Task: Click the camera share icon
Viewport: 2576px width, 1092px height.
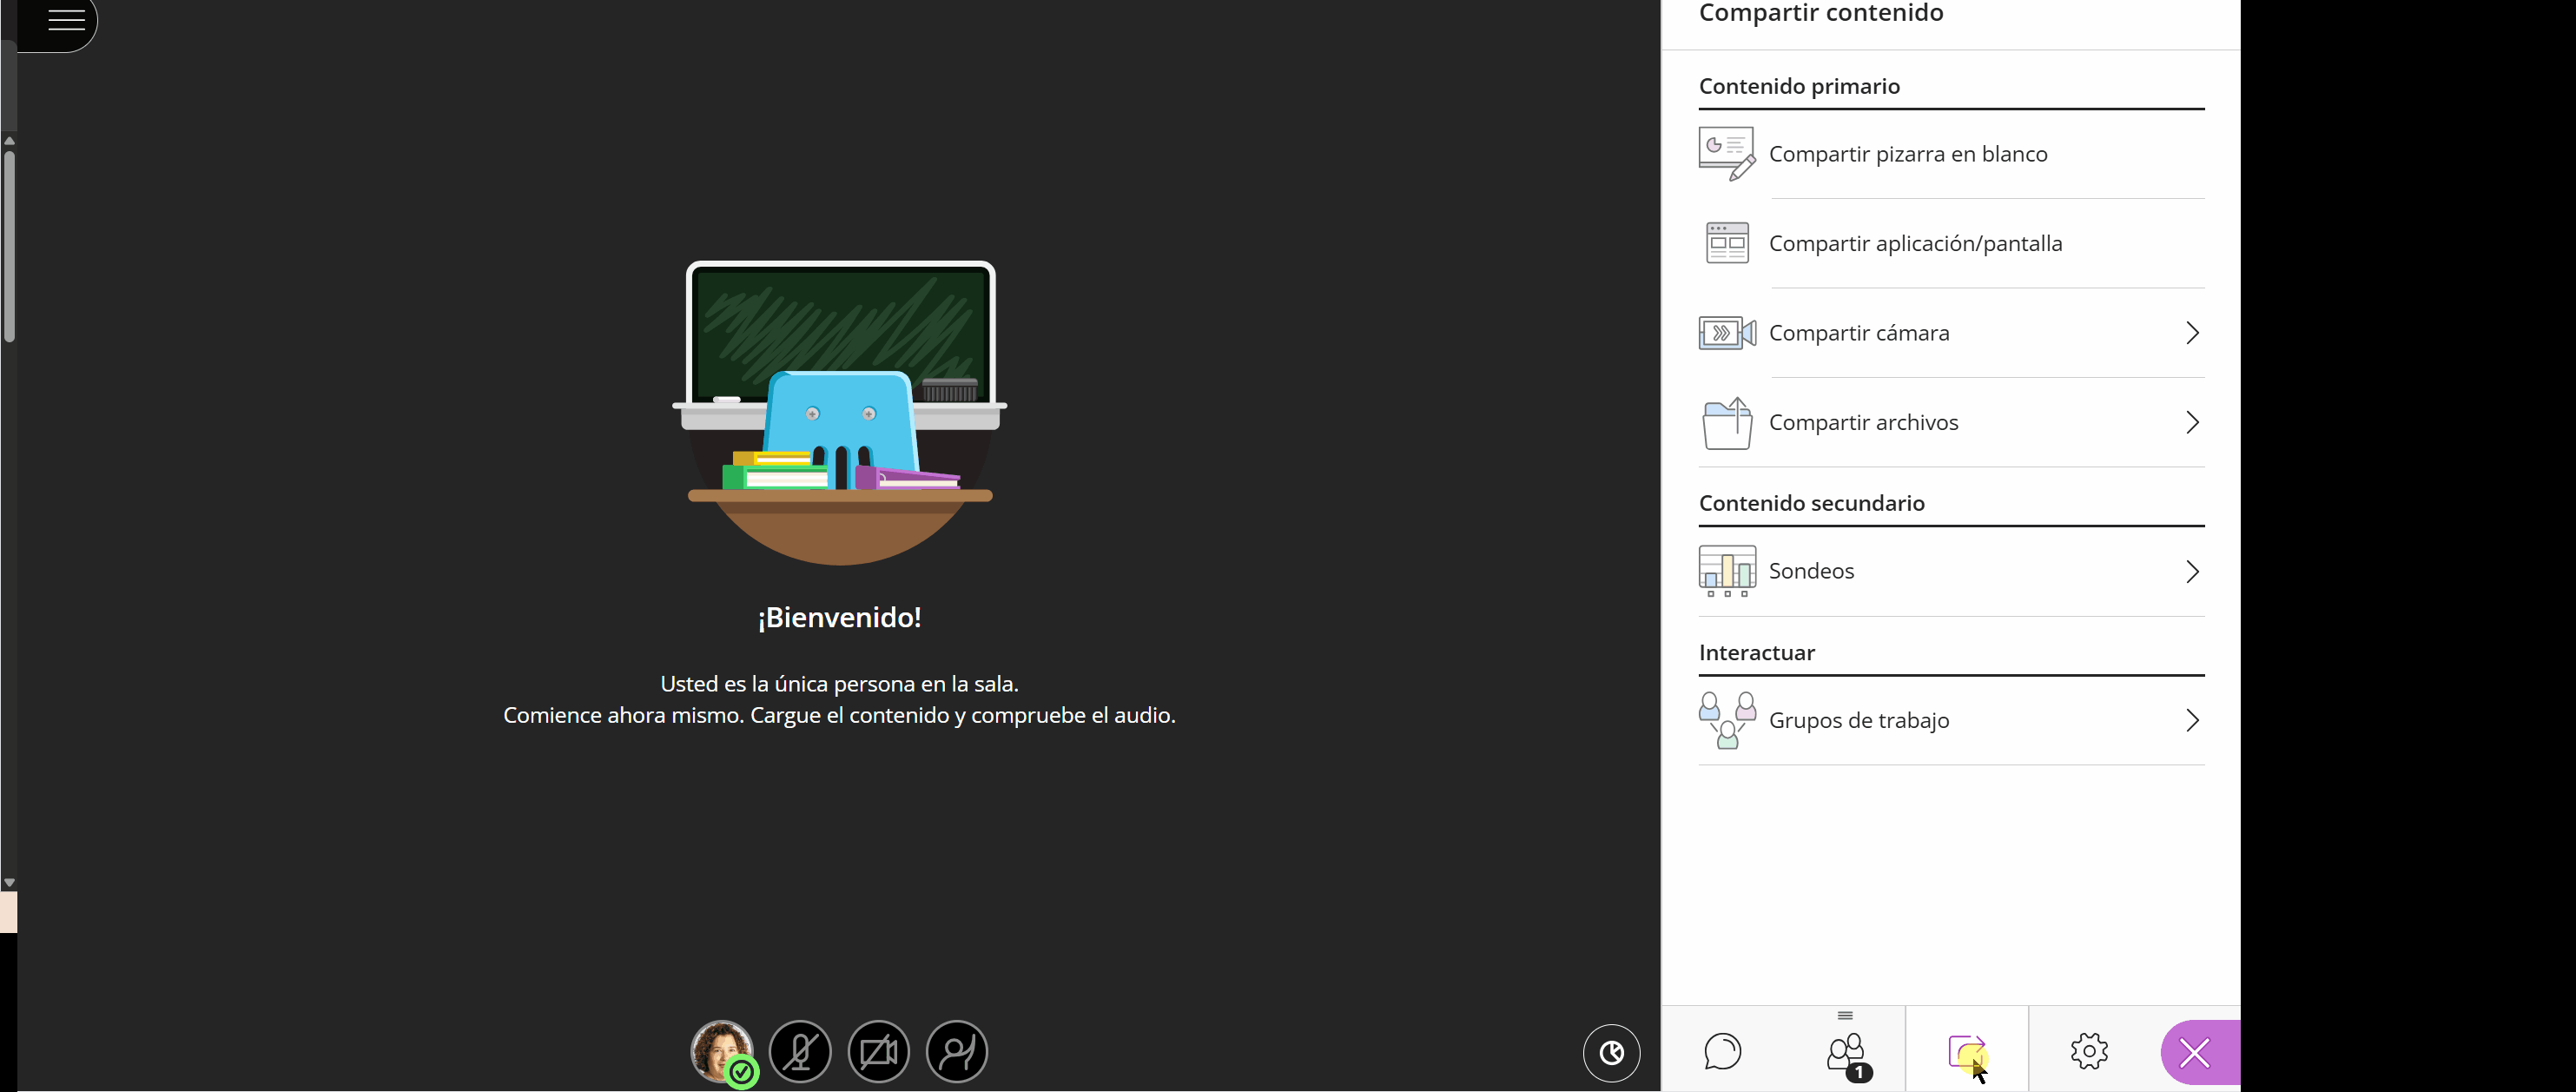Action: [1727, 333]
